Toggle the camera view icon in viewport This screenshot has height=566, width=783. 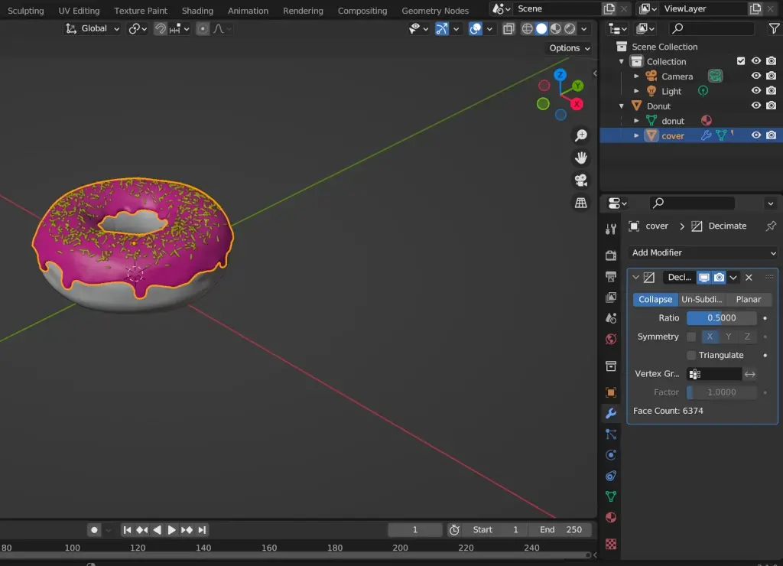[581, 181]
